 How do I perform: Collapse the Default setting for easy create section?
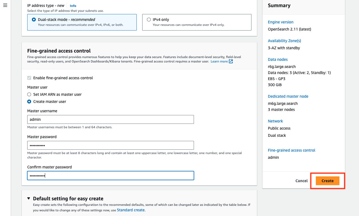coord(29,198)
